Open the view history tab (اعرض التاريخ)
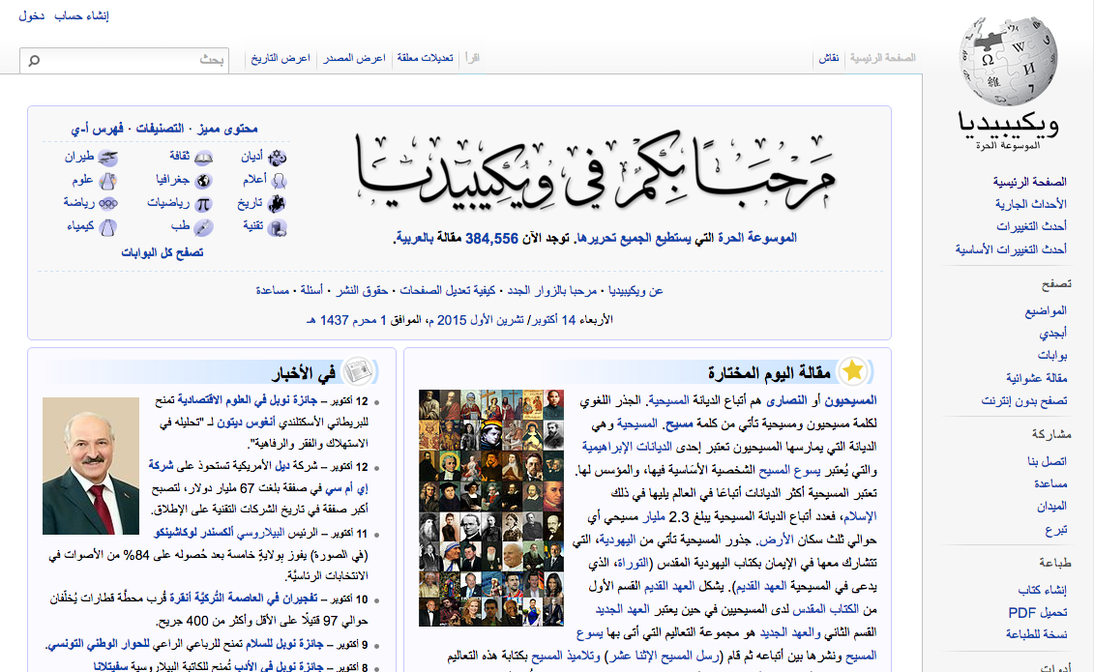Image resolution: width=1094 pixels, height=672 pixels. [x=281, y=59]
